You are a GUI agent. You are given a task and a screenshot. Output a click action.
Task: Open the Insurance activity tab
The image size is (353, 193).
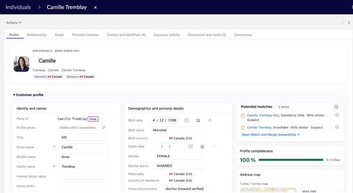[x=167, y=35]
